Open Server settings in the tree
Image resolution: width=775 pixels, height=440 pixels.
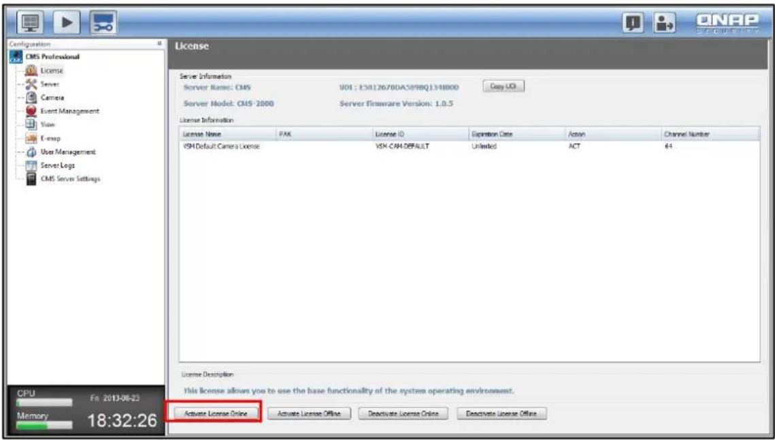50,84
